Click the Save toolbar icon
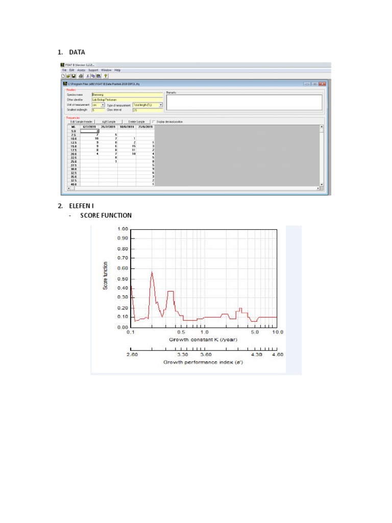 pyautogui.click(x=73, y=76)
